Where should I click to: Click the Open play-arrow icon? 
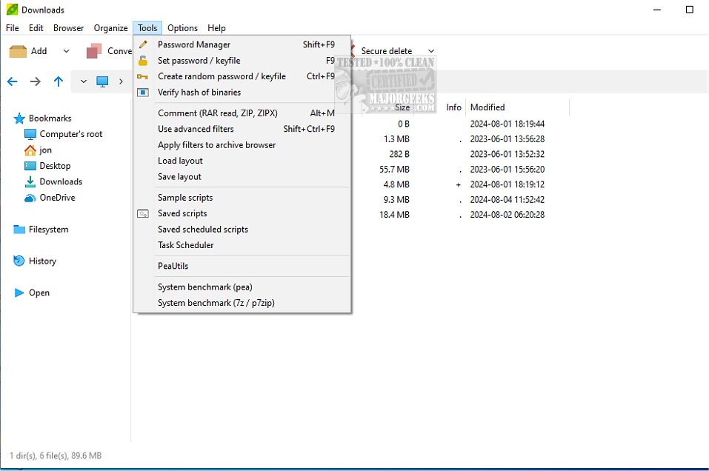click(19, 293)
